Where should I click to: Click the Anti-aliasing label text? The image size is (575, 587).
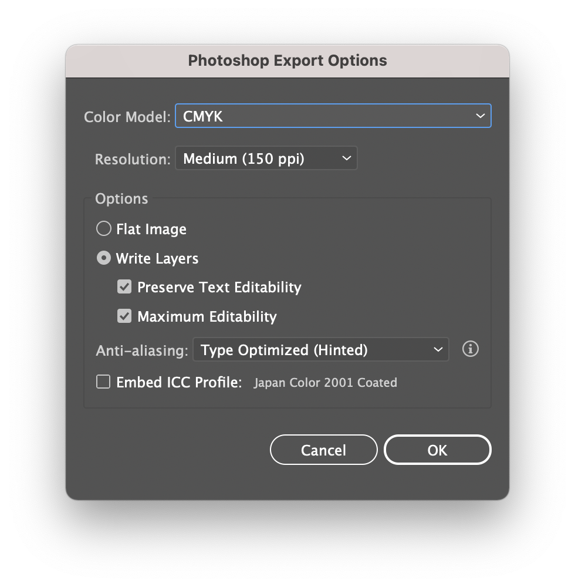pos(142,351)
